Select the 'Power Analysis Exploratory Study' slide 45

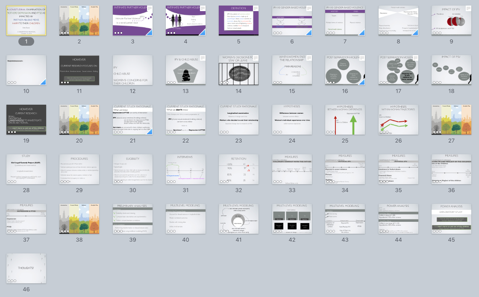[x=451, y=218]
